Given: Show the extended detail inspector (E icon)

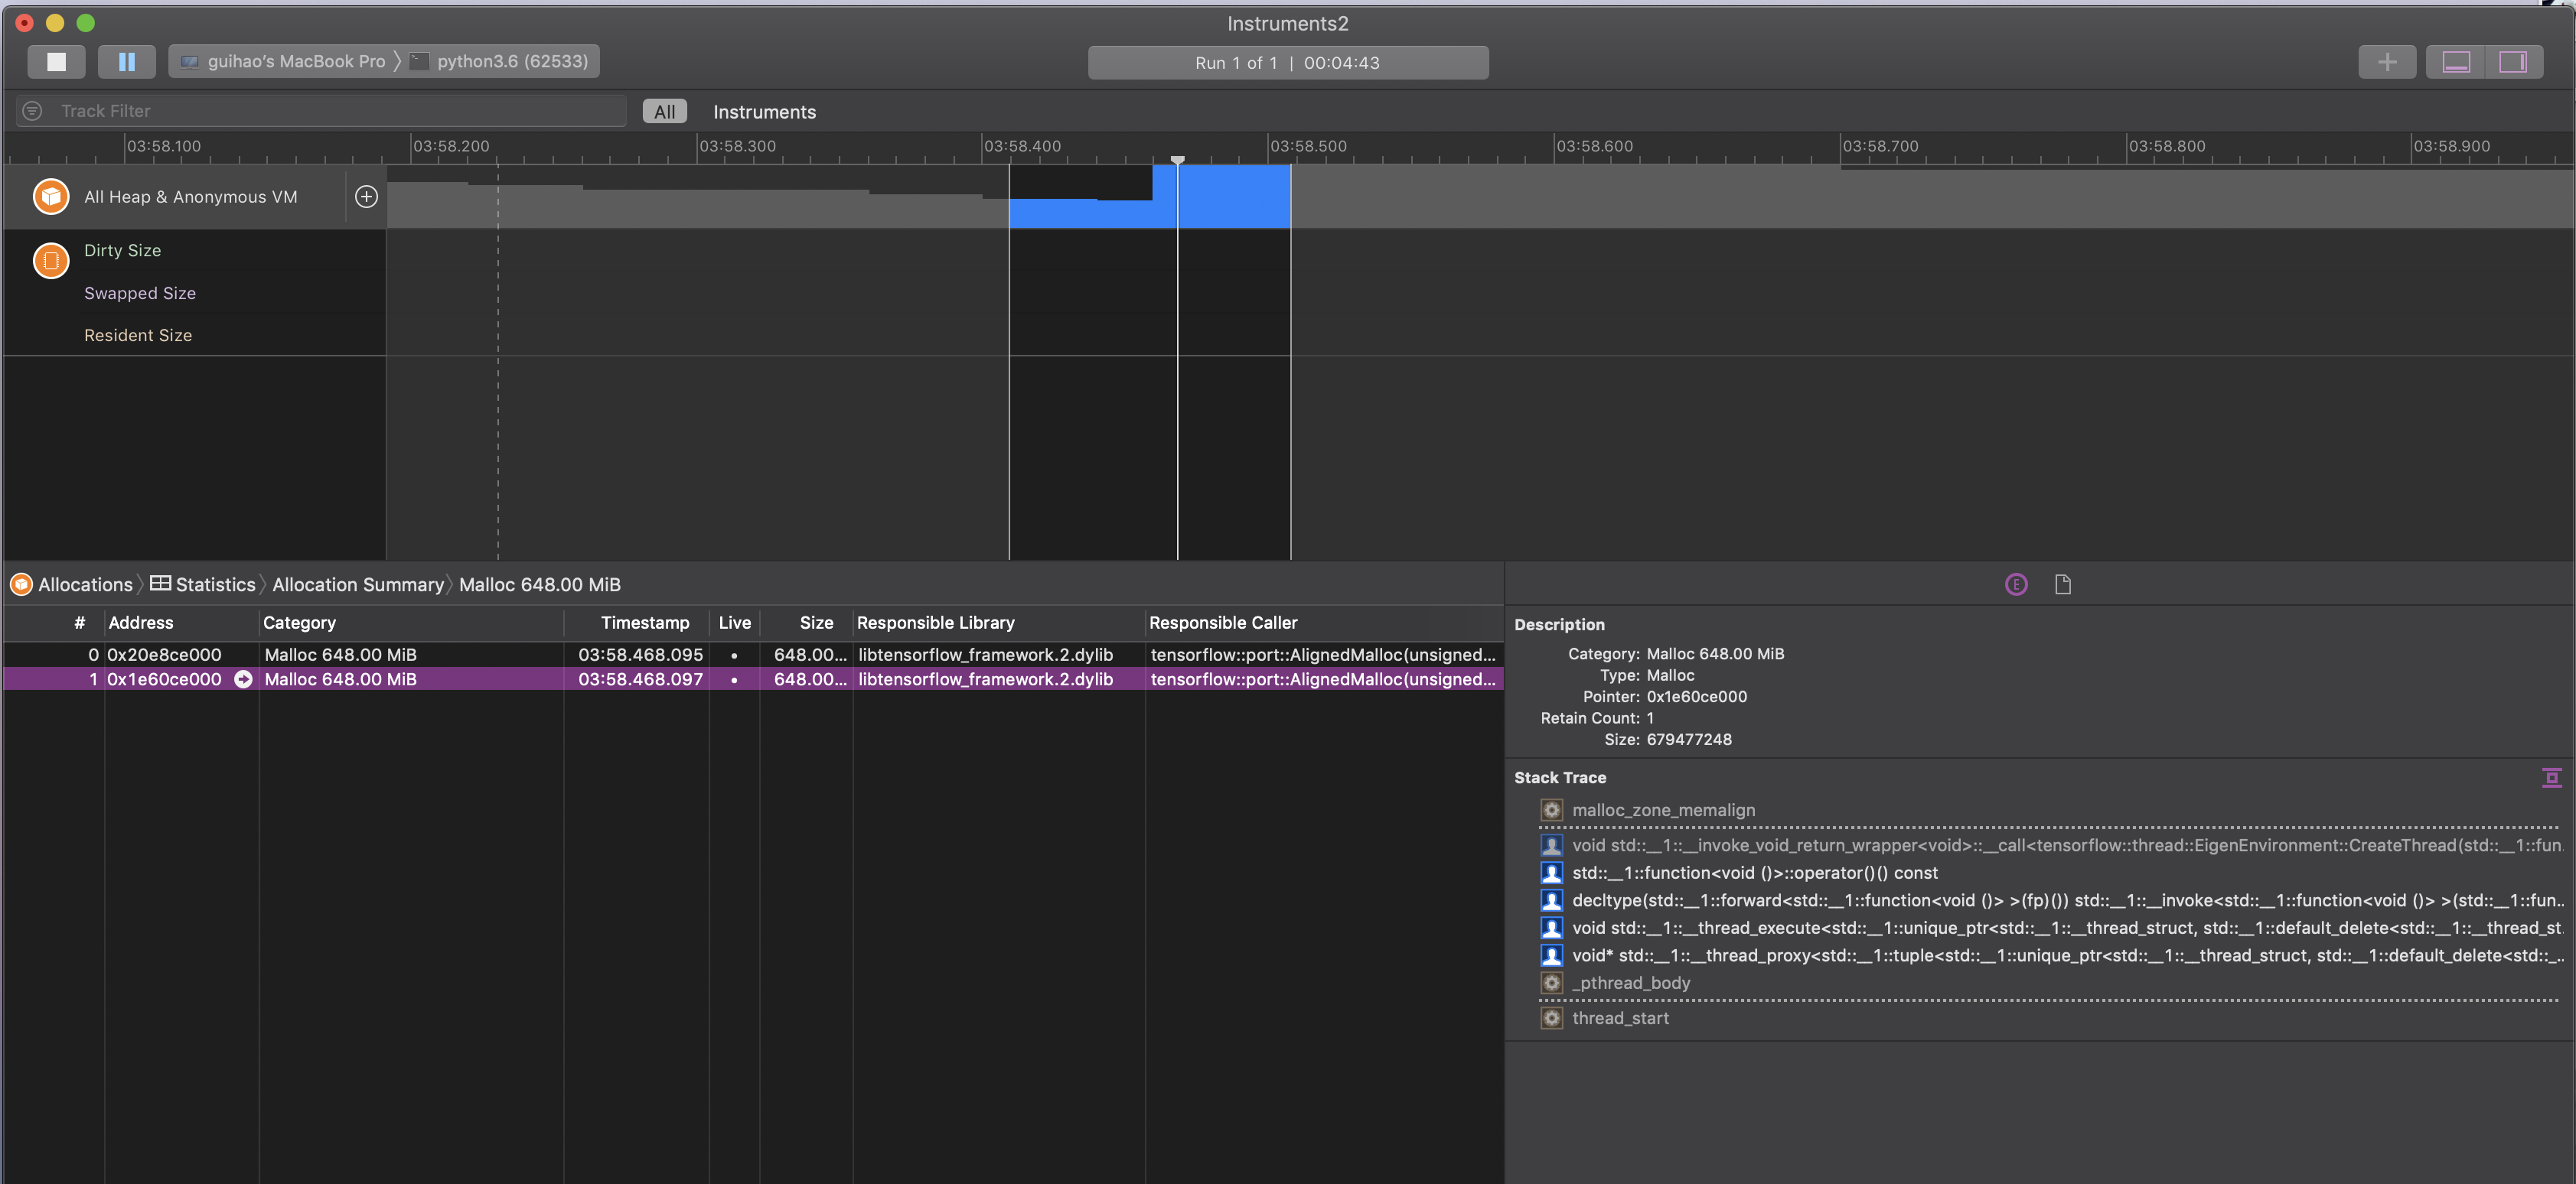Looking at the screenshot, I should coord(2016,584).
